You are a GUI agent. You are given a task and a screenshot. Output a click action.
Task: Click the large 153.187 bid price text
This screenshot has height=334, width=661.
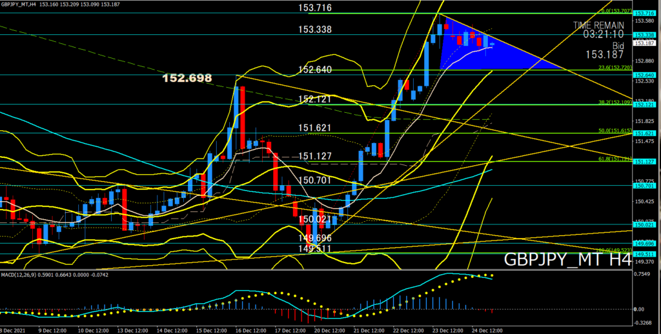pos(604,55)
